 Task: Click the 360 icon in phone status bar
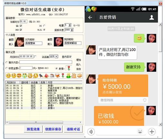[94, 9]
